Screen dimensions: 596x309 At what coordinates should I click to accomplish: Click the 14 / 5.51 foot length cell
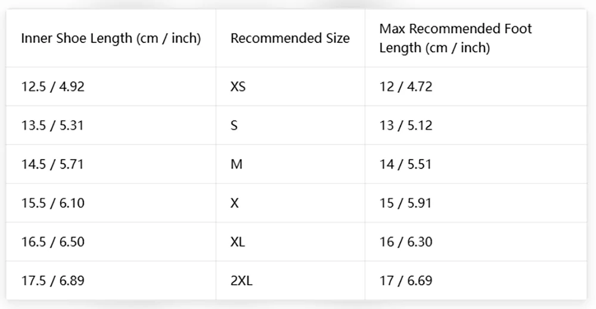point(476,164)
